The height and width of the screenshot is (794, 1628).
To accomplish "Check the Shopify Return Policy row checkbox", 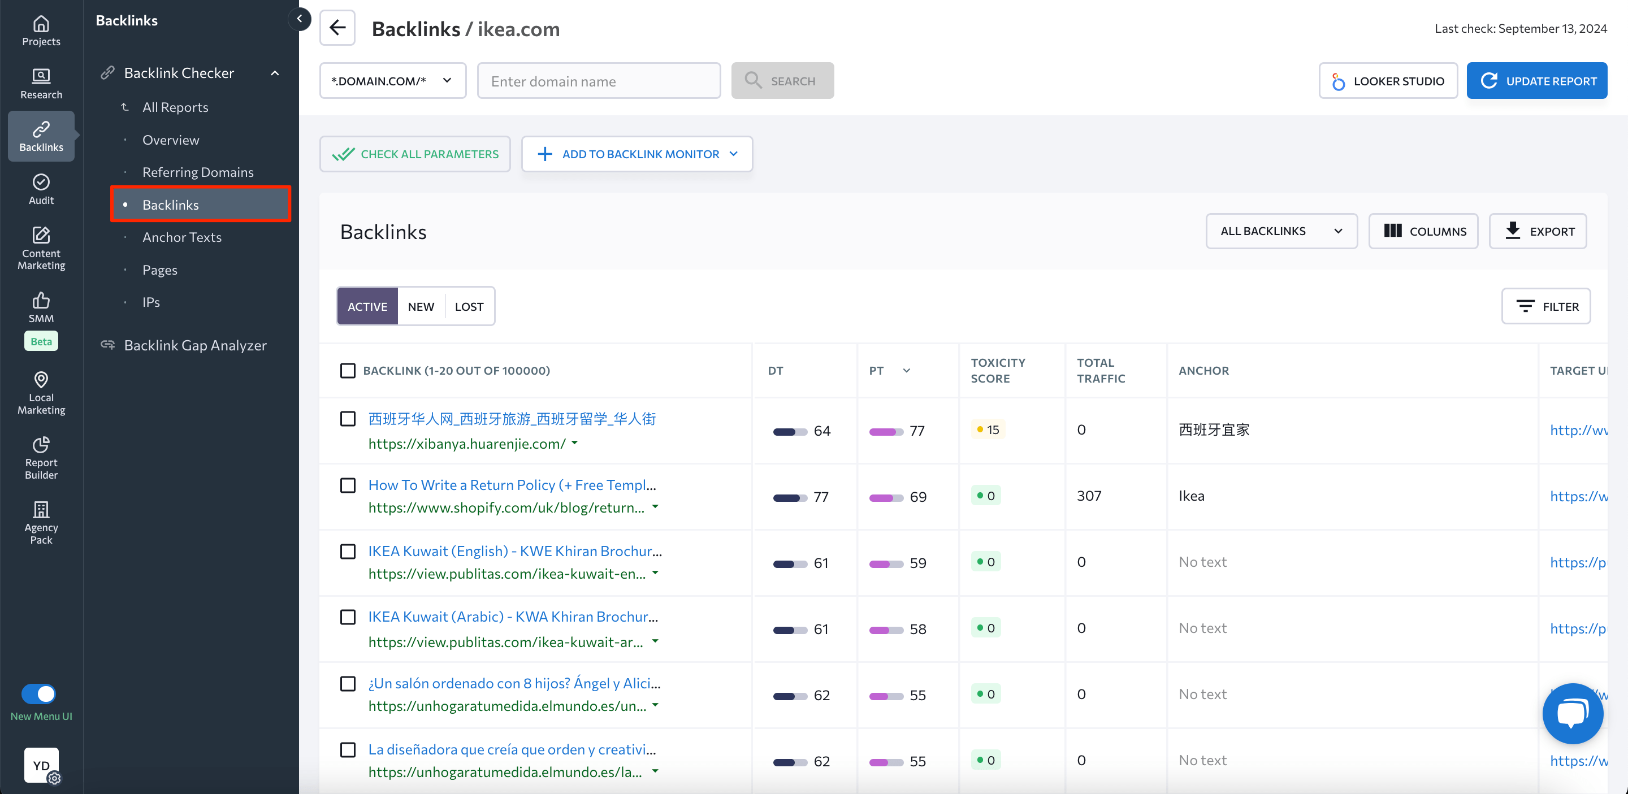I will (x=348, y=485).
